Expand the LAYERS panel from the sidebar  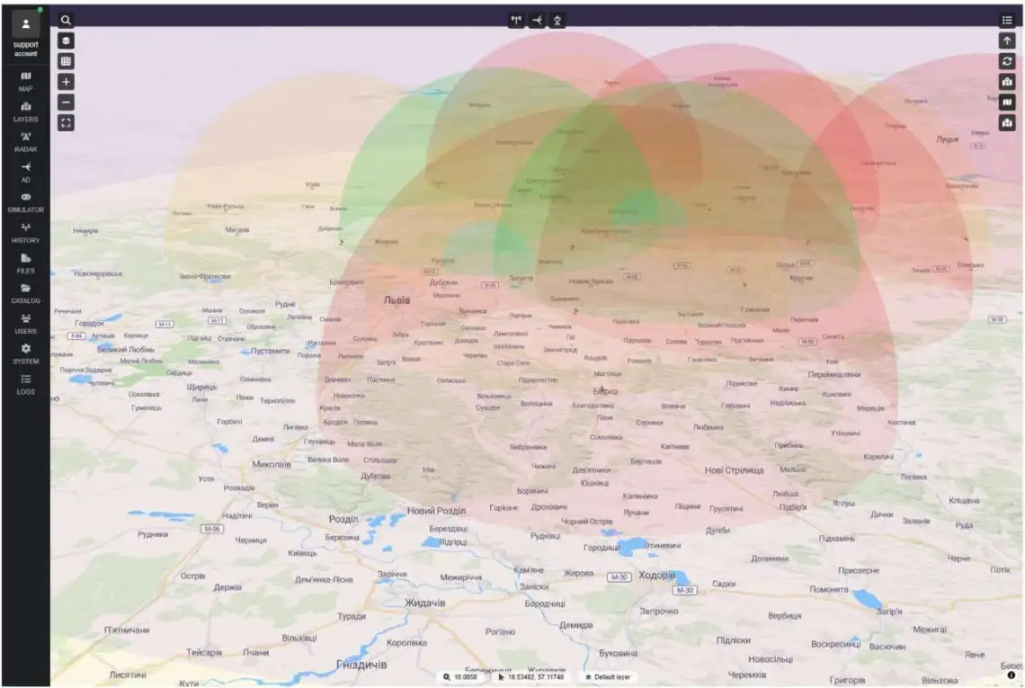pos(25,106)
